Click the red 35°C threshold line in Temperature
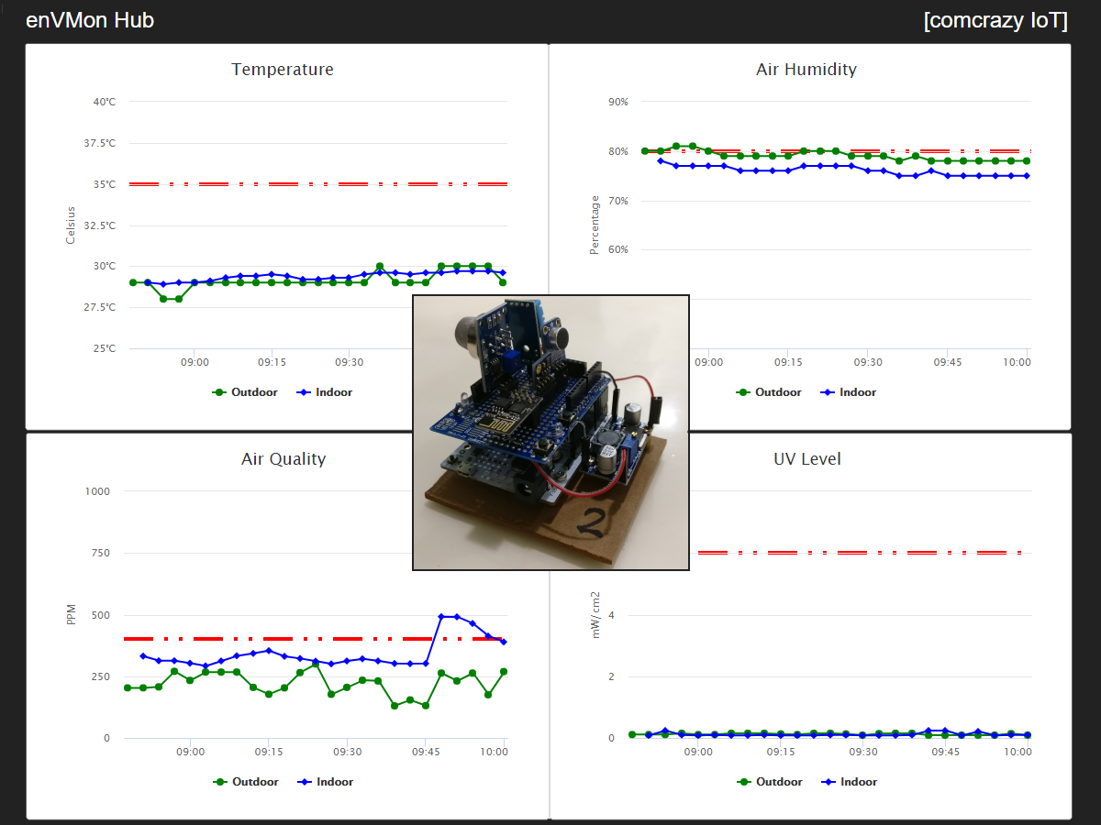Viewport: 1101px width, 825px height. tap(318, 184)
